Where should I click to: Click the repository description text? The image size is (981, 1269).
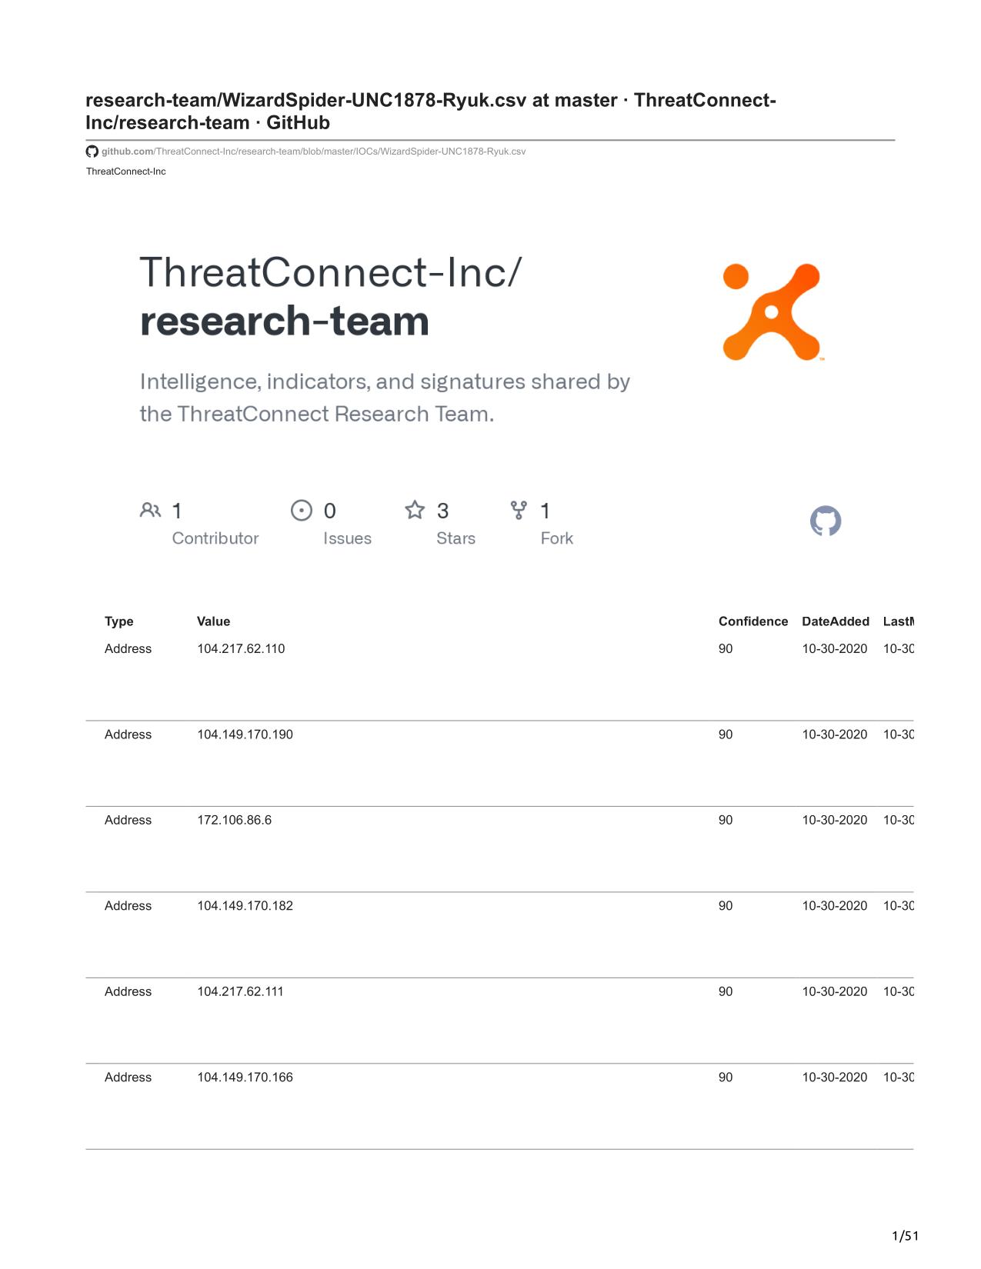pyautogui.click(x=385, y=398)
